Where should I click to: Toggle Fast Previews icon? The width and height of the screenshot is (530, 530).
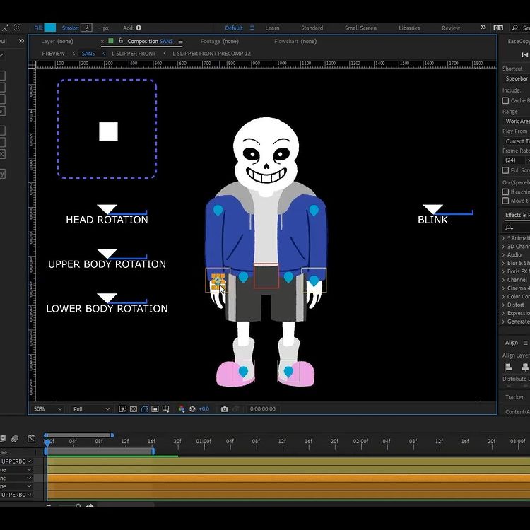tap(123, 409)
